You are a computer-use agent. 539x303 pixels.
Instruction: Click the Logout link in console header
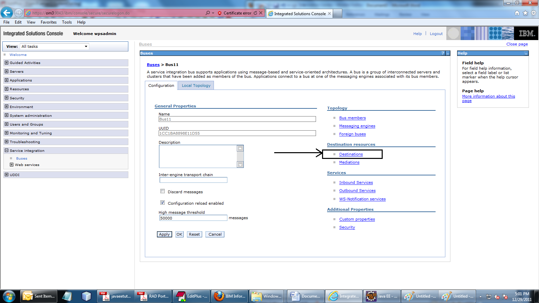pyautogui.click(x=436, y=34)
